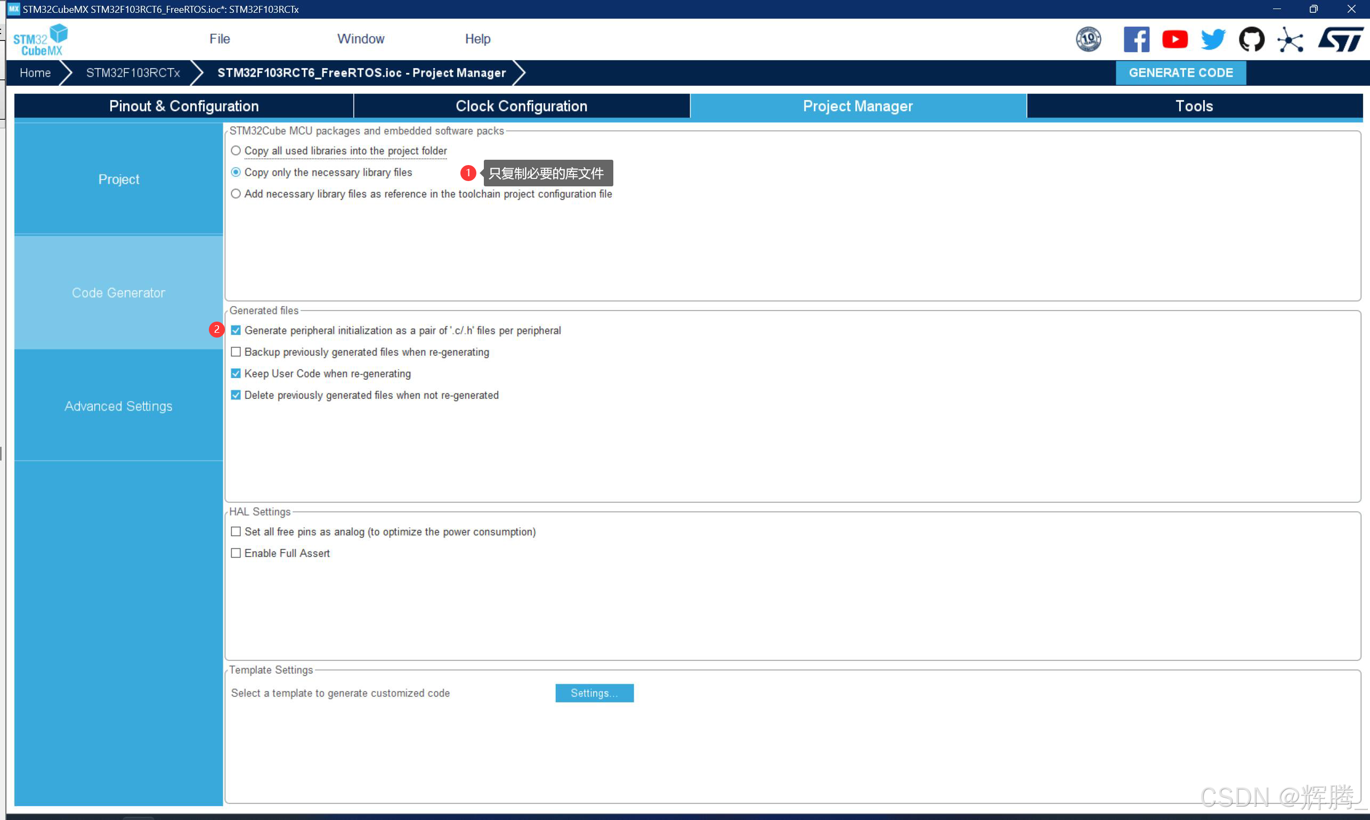Viewport: 1370px width, 820px height.
Task: Open the YouTube icon link
Action: tap(1174, 39)
